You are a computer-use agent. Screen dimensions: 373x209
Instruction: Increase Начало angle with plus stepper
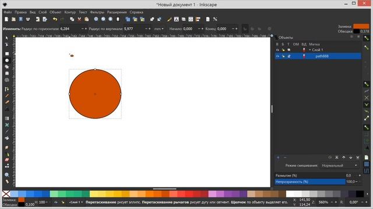[x=202, y=28]
